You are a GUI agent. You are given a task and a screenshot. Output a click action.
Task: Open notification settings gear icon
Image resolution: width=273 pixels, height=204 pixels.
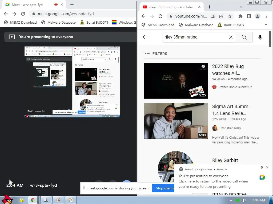tap(262, 167)
